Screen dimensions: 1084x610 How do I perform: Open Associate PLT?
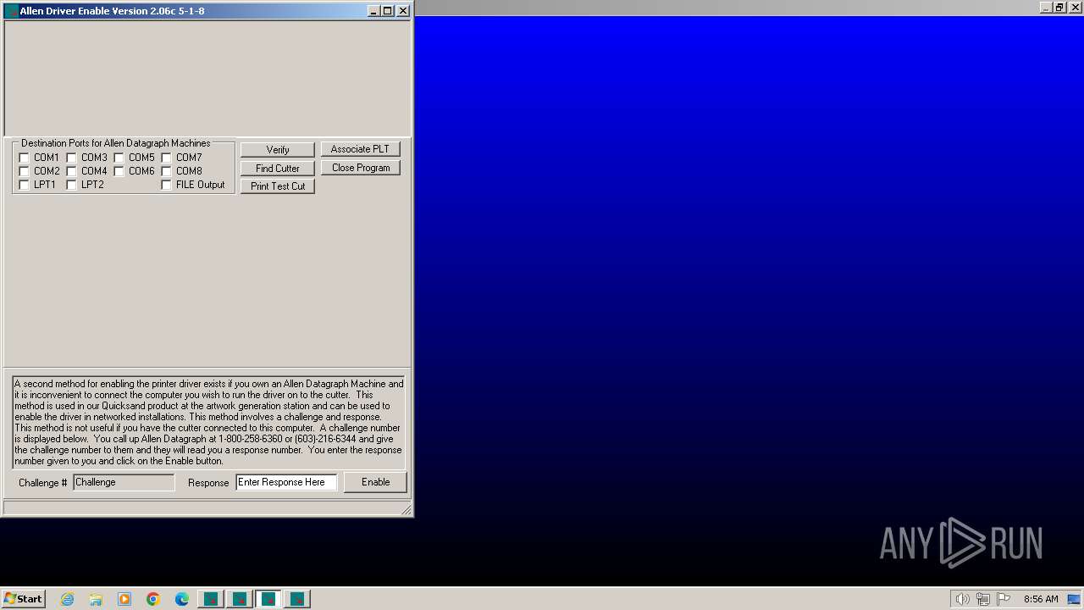point(360,149)
